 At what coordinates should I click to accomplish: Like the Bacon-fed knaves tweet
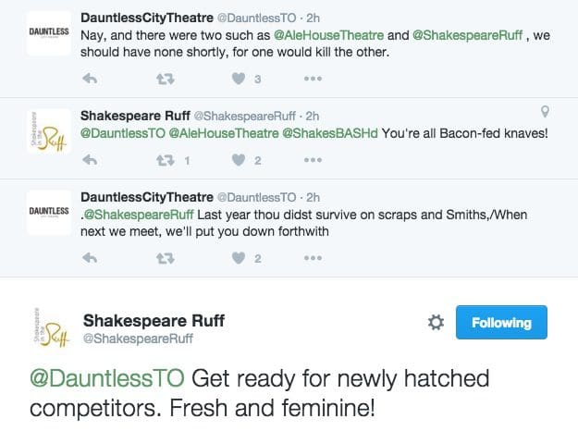pos(238,161)
